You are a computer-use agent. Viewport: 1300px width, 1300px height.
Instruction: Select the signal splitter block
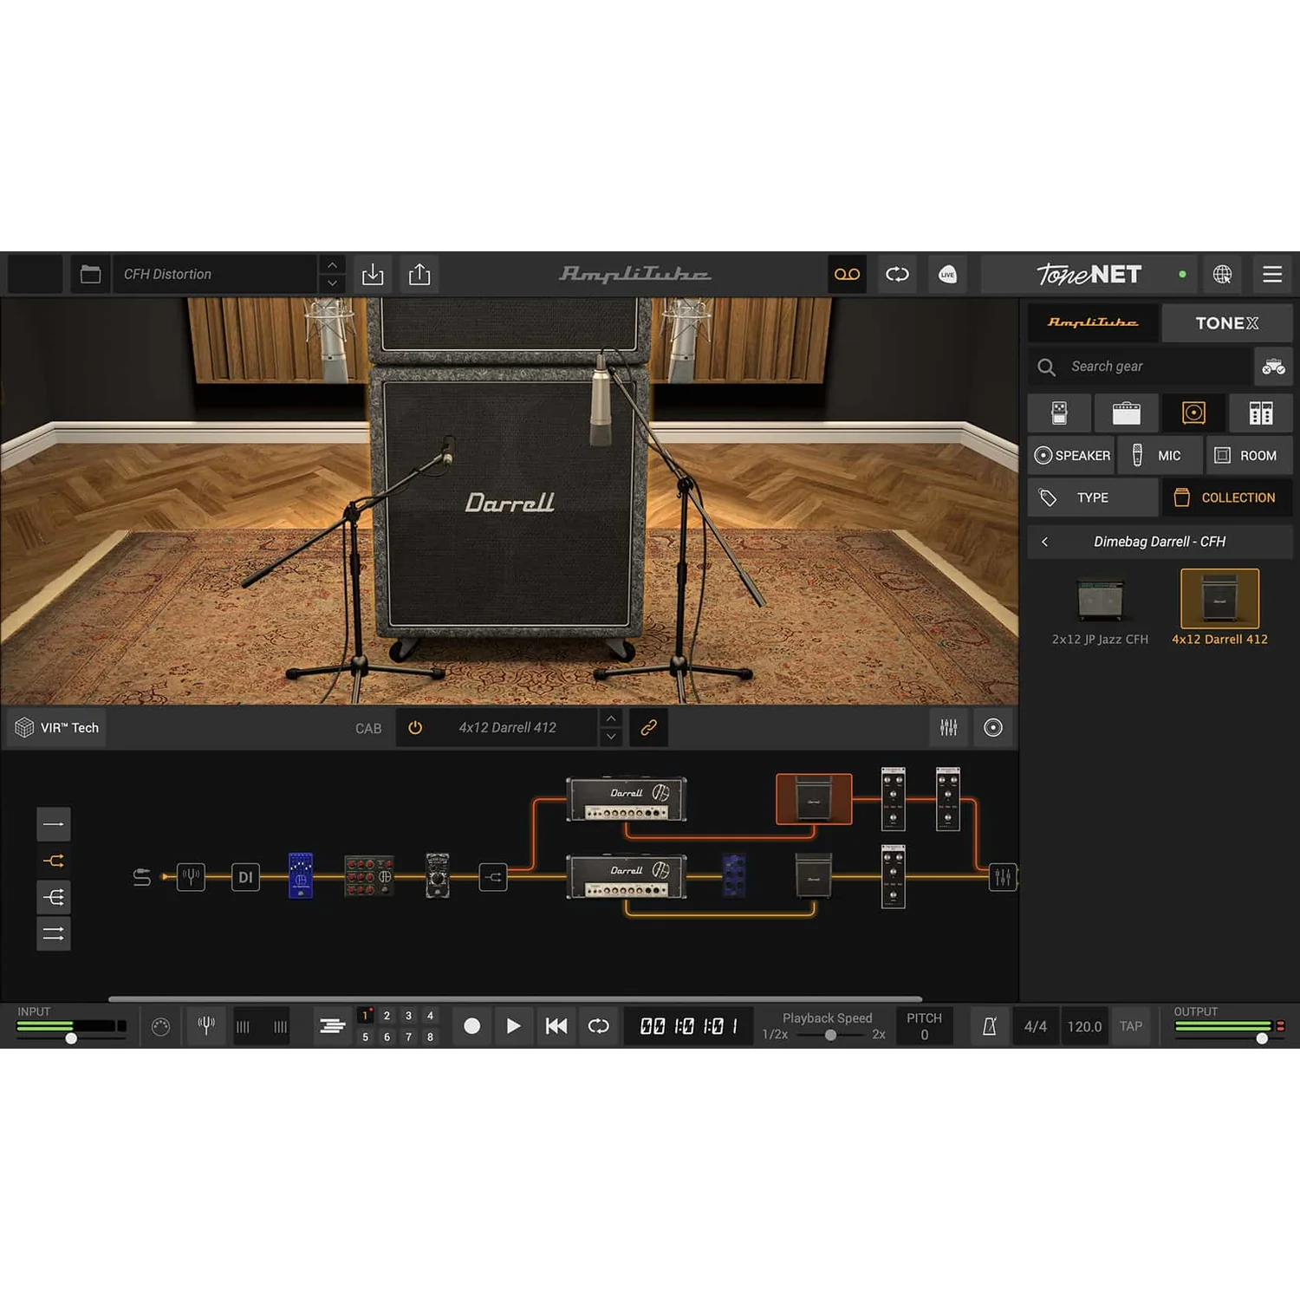pyautogui.click(x=493, y=877)
